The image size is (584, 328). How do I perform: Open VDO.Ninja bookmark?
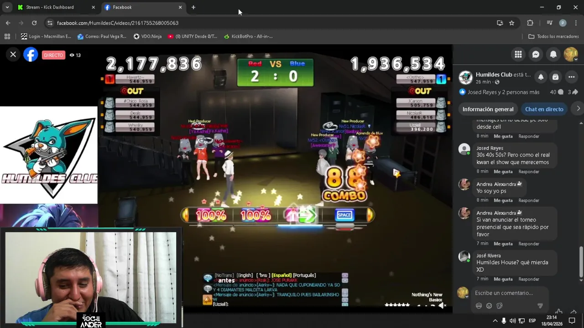(x=147, y=36)
